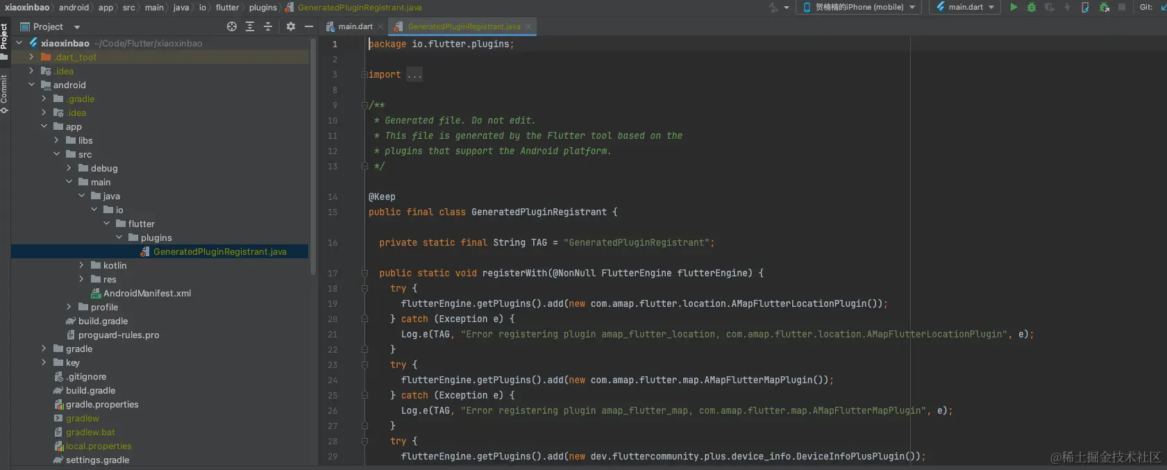Collapse all items in Project panel

coord(268,26)
